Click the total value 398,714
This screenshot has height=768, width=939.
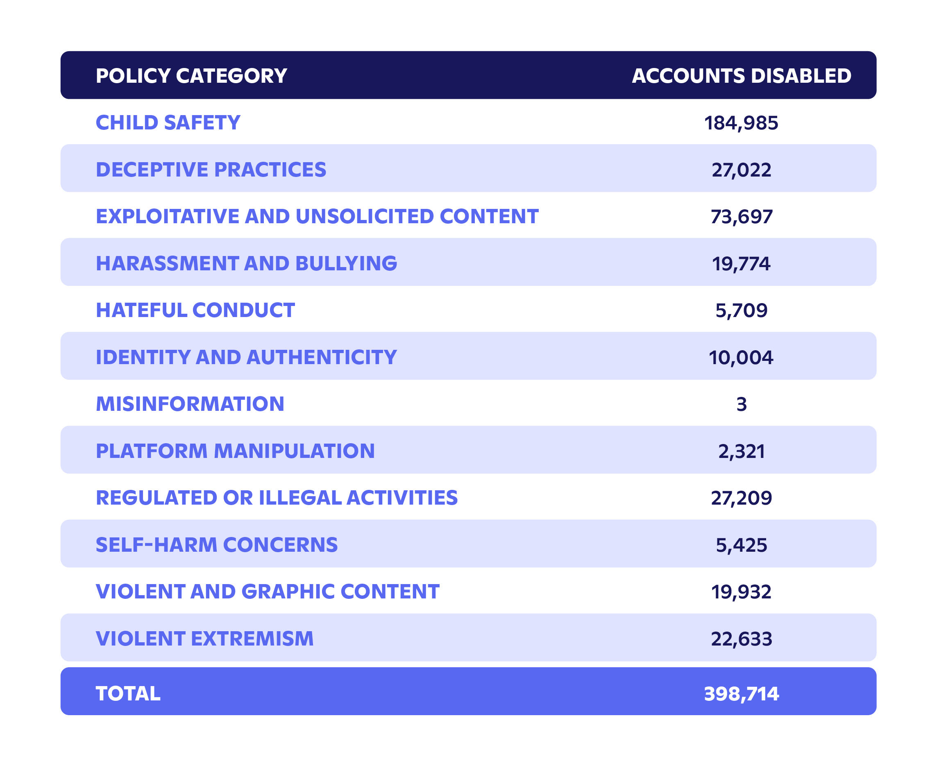[741, 694]
